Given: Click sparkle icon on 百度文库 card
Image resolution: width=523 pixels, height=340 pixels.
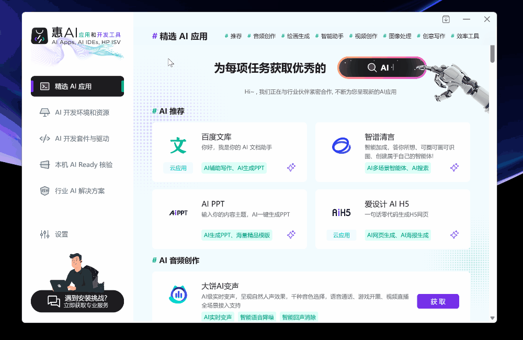Looking at the screenshot, I should click(291, 167).
